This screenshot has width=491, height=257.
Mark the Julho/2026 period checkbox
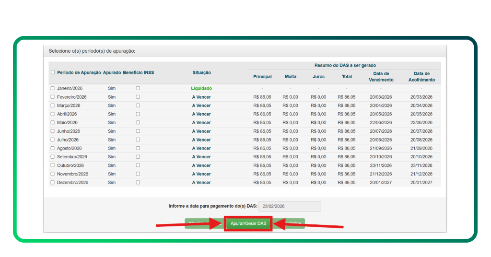(53, 140)
